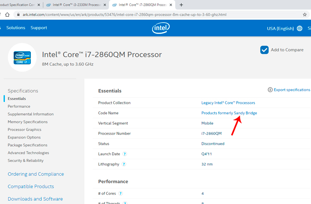
Task: Open Compatible Products link
Action: coord(31,186)
